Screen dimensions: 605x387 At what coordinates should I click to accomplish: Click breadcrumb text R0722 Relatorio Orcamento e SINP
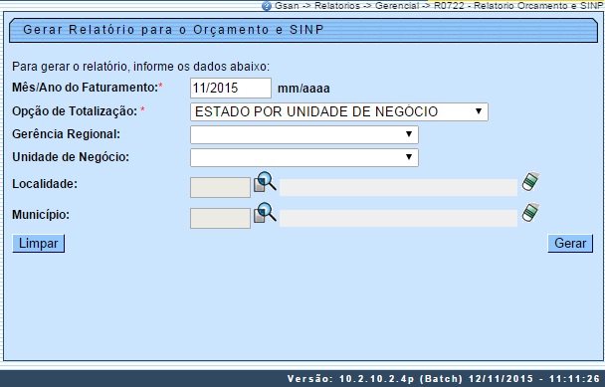click(x=518, y=6)
